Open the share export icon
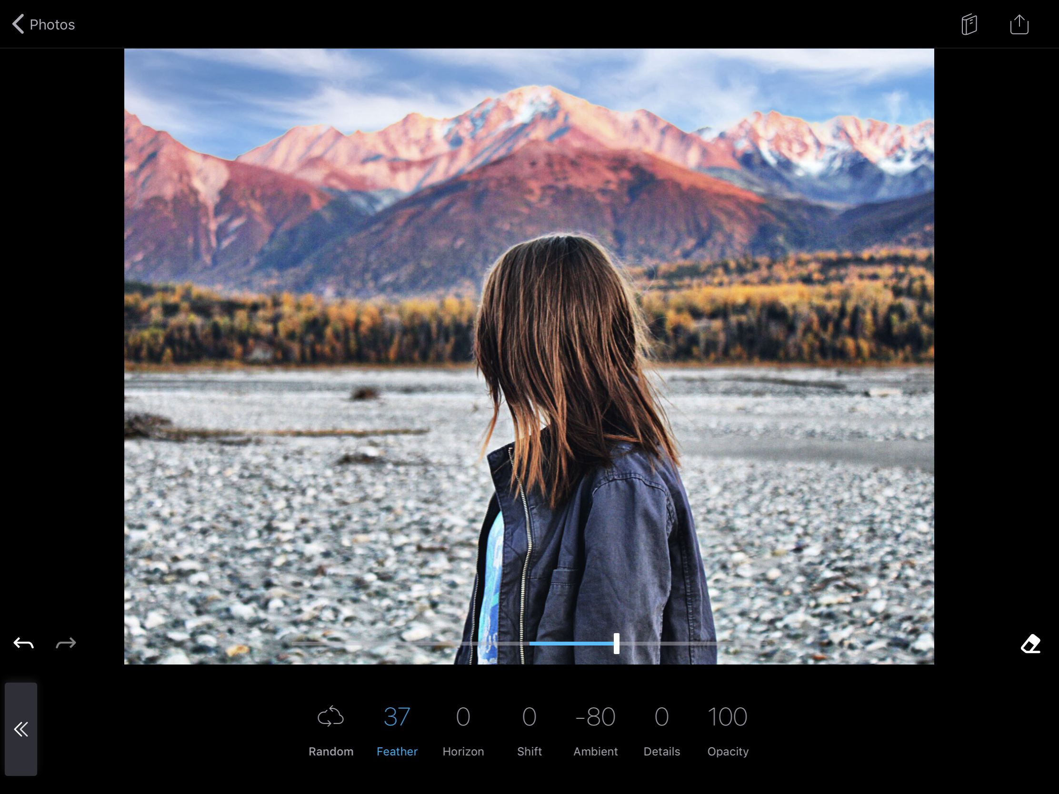Screen dimensions: 1059x794 1019,24
